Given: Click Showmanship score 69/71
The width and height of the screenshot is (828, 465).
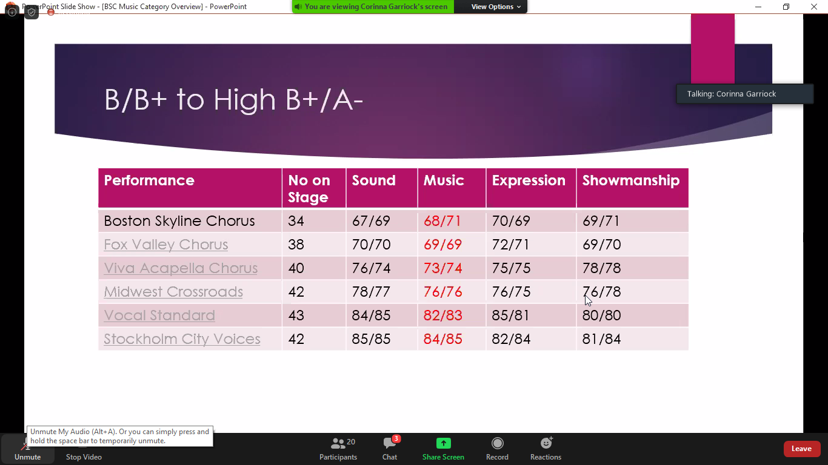Looking at the screenshot, I should (x=601, y=221).
